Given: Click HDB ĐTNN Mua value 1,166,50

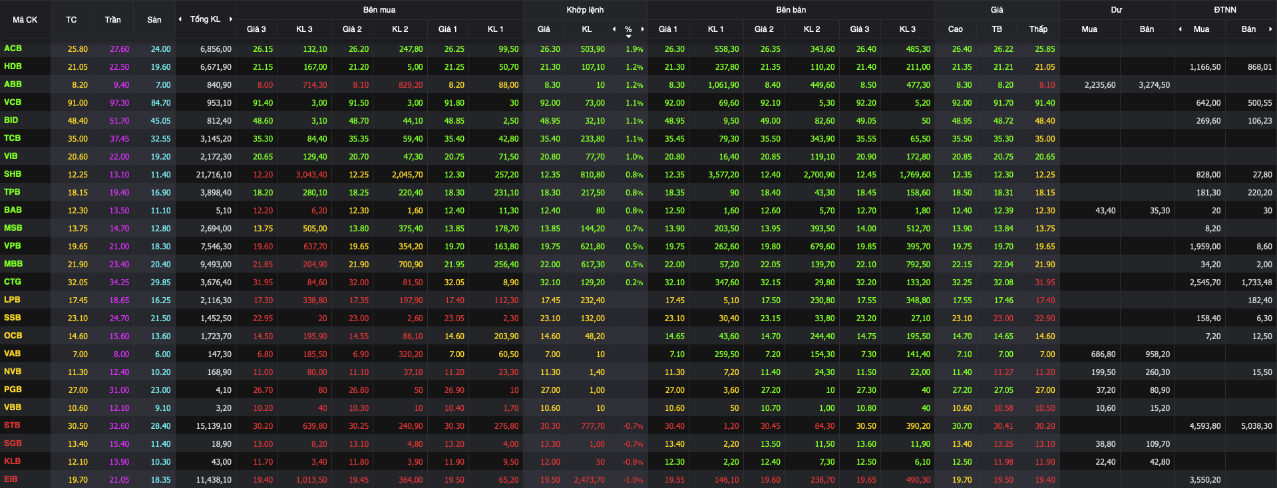Looking at the screenshot, I should (x=1205, y=67).
